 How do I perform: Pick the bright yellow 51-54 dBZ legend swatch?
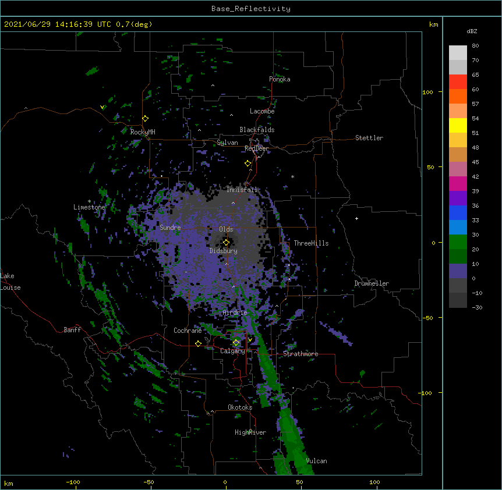pos(458,125)
